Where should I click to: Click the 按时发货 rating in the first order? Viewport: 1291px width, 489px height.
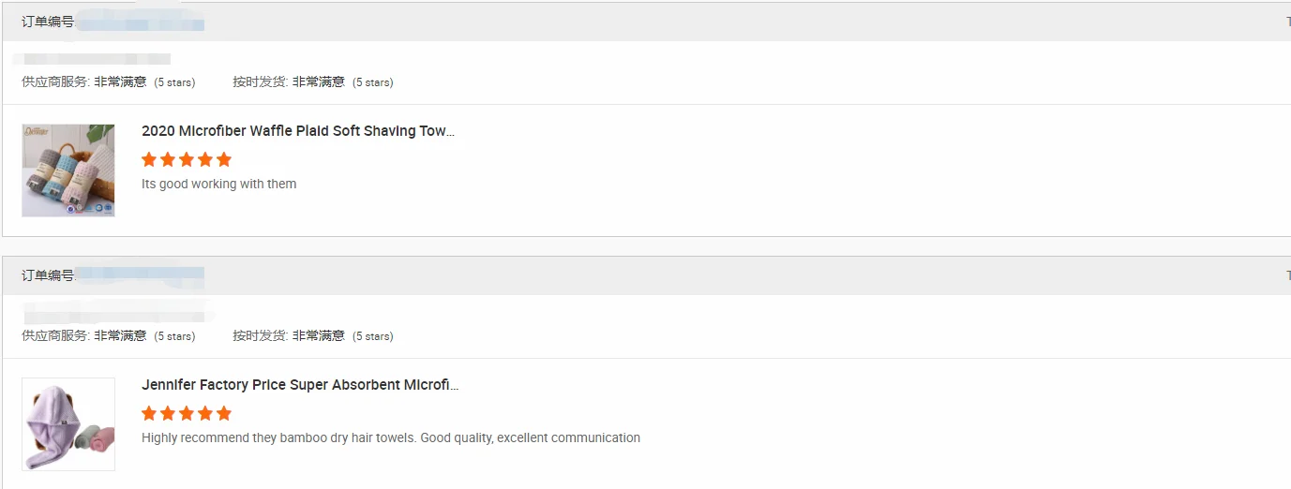(x=313, y=82)
